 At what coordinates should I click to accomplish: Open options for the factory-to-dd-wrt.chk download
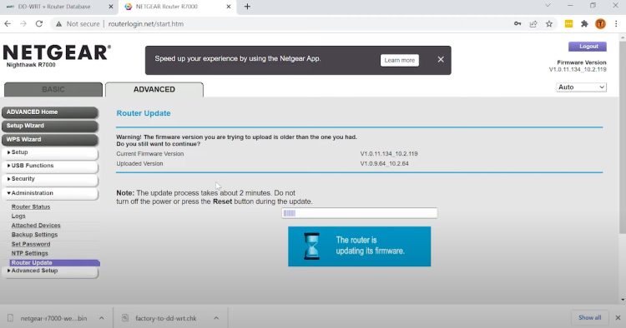click(x=216, y=318)
